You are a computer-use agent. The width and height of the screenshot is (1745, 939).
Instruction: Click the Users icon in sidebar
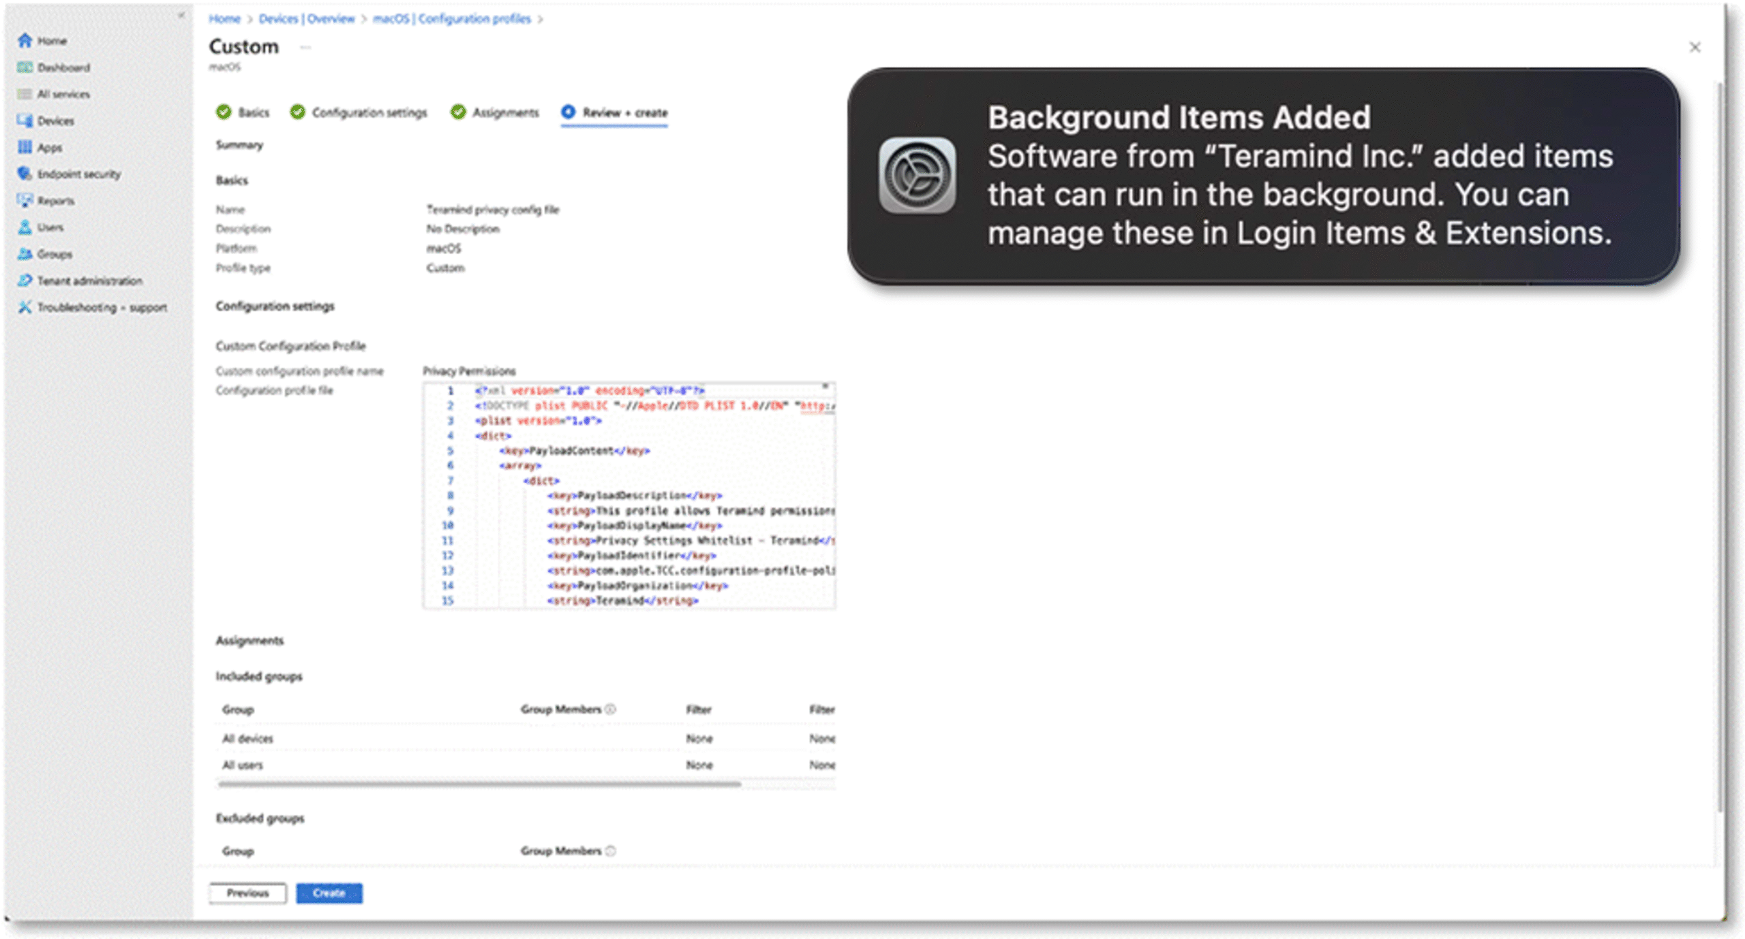pos(25,227)
